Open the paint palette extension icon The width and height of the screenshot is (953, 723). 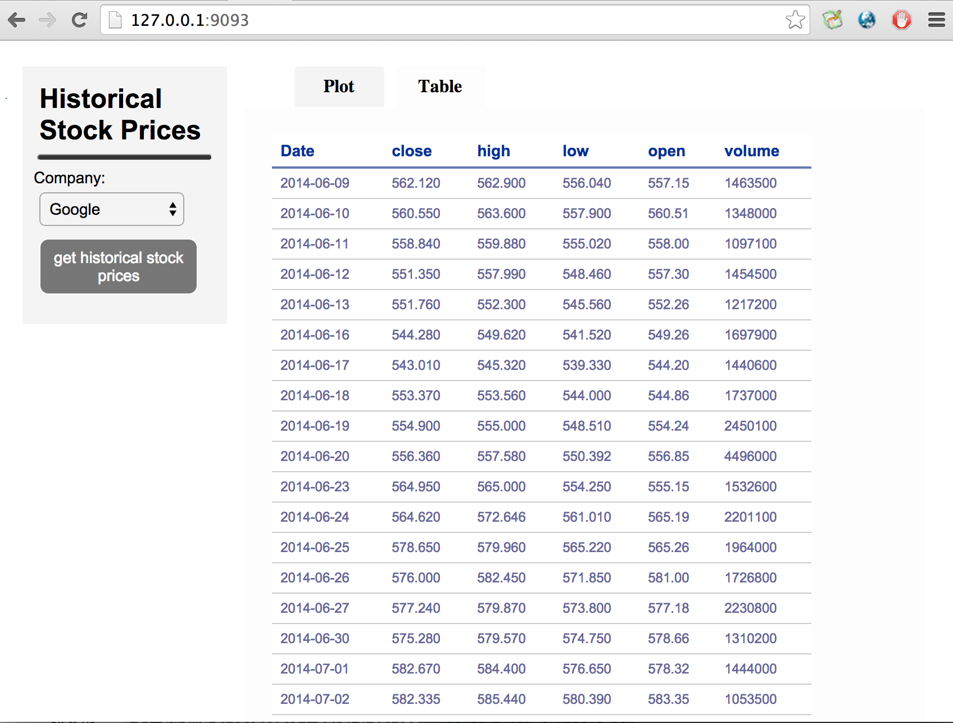point(832,20)
